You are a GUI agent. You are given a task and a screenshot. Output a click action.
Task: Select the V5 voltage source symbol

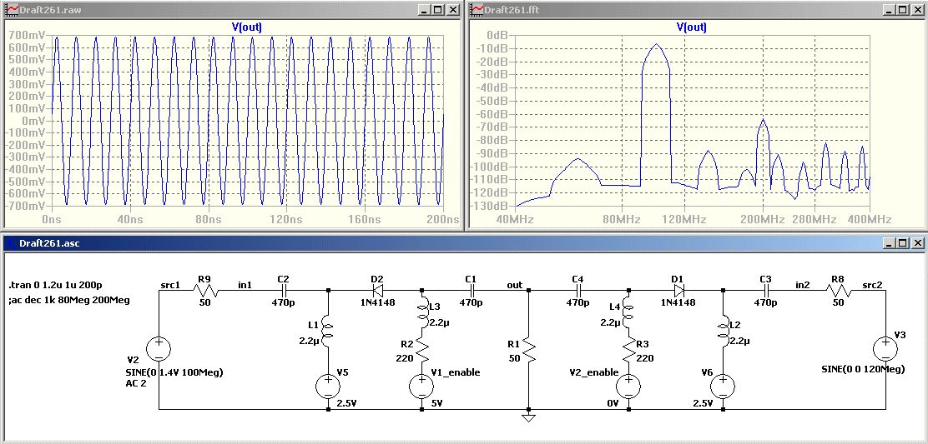pyautogui.click(x=328, y=387)
